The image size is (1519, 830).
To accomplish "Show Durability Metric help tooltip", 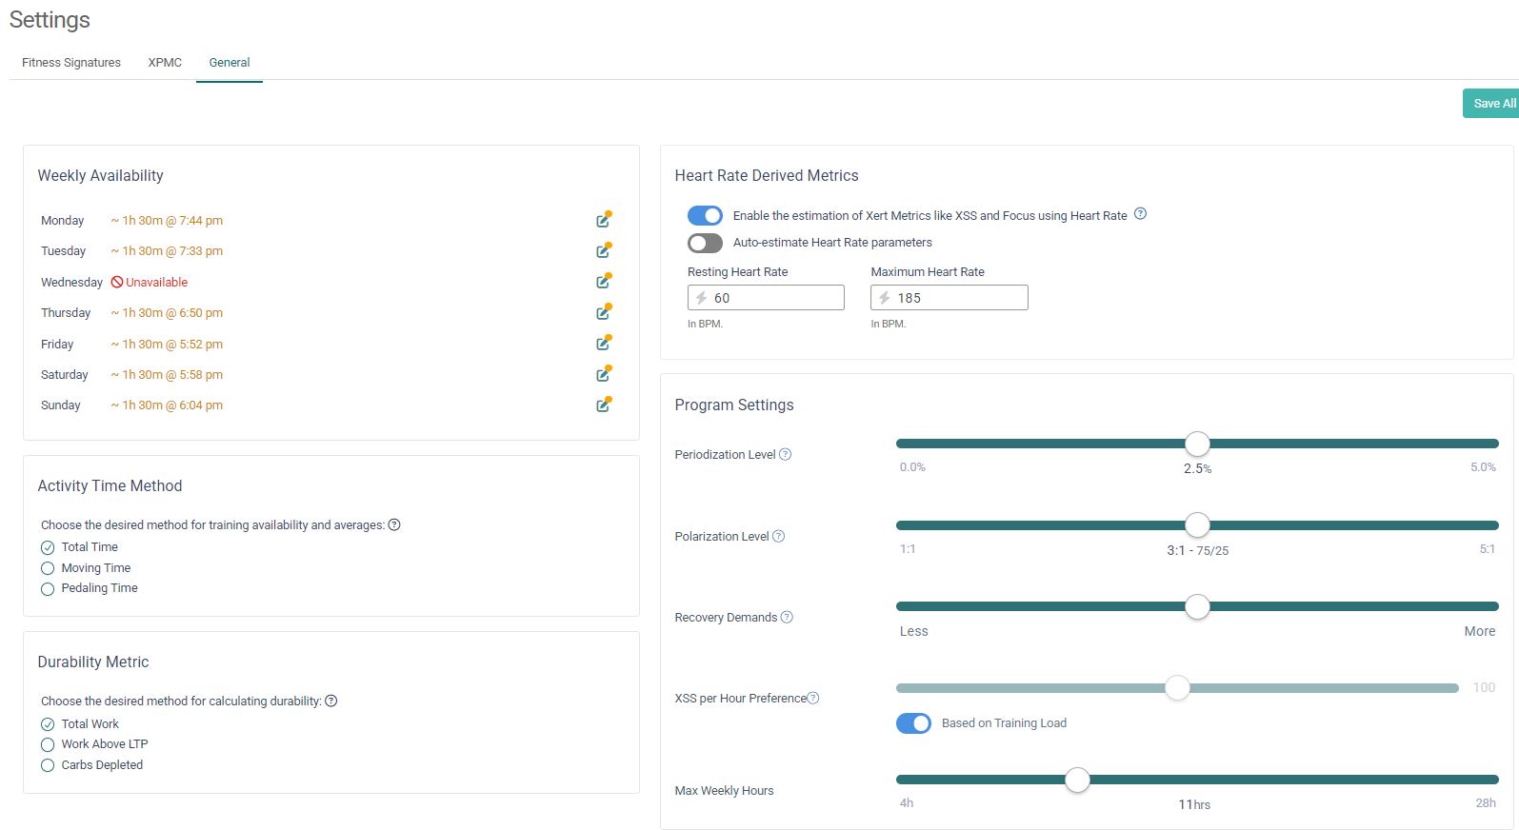I will pos(331,702).
